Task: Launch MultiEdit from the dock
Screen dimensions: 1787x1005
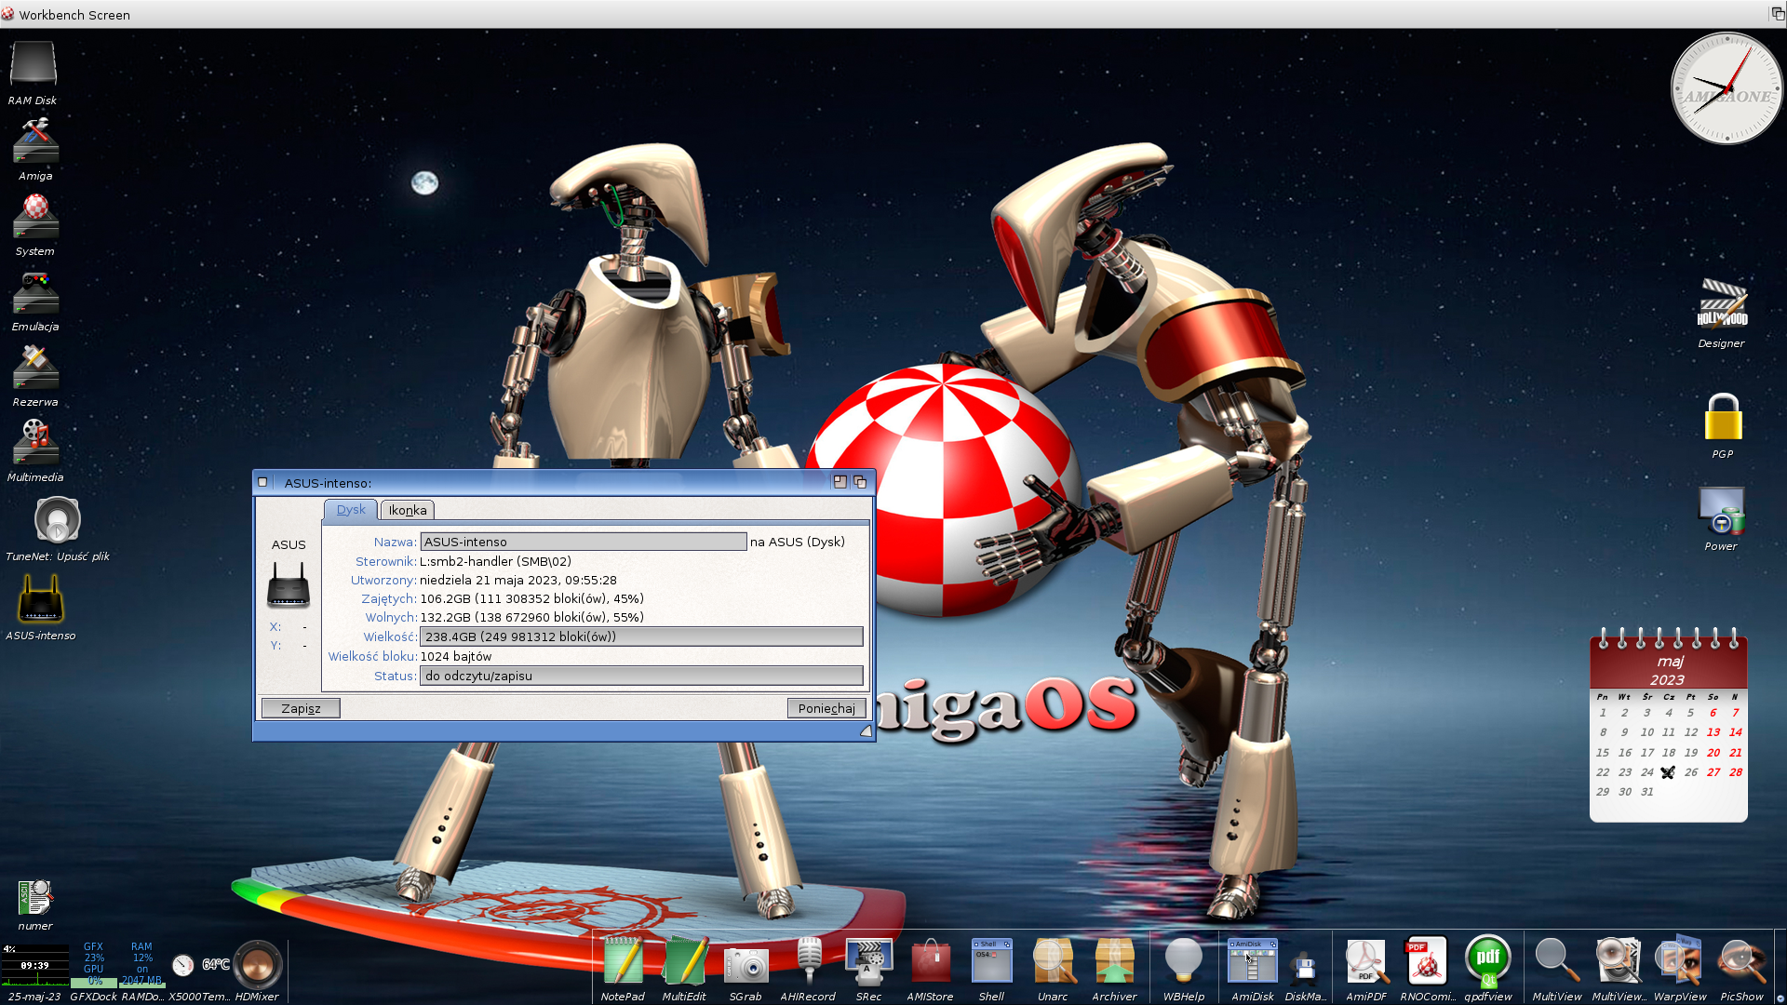Action: tap(684, 961)
